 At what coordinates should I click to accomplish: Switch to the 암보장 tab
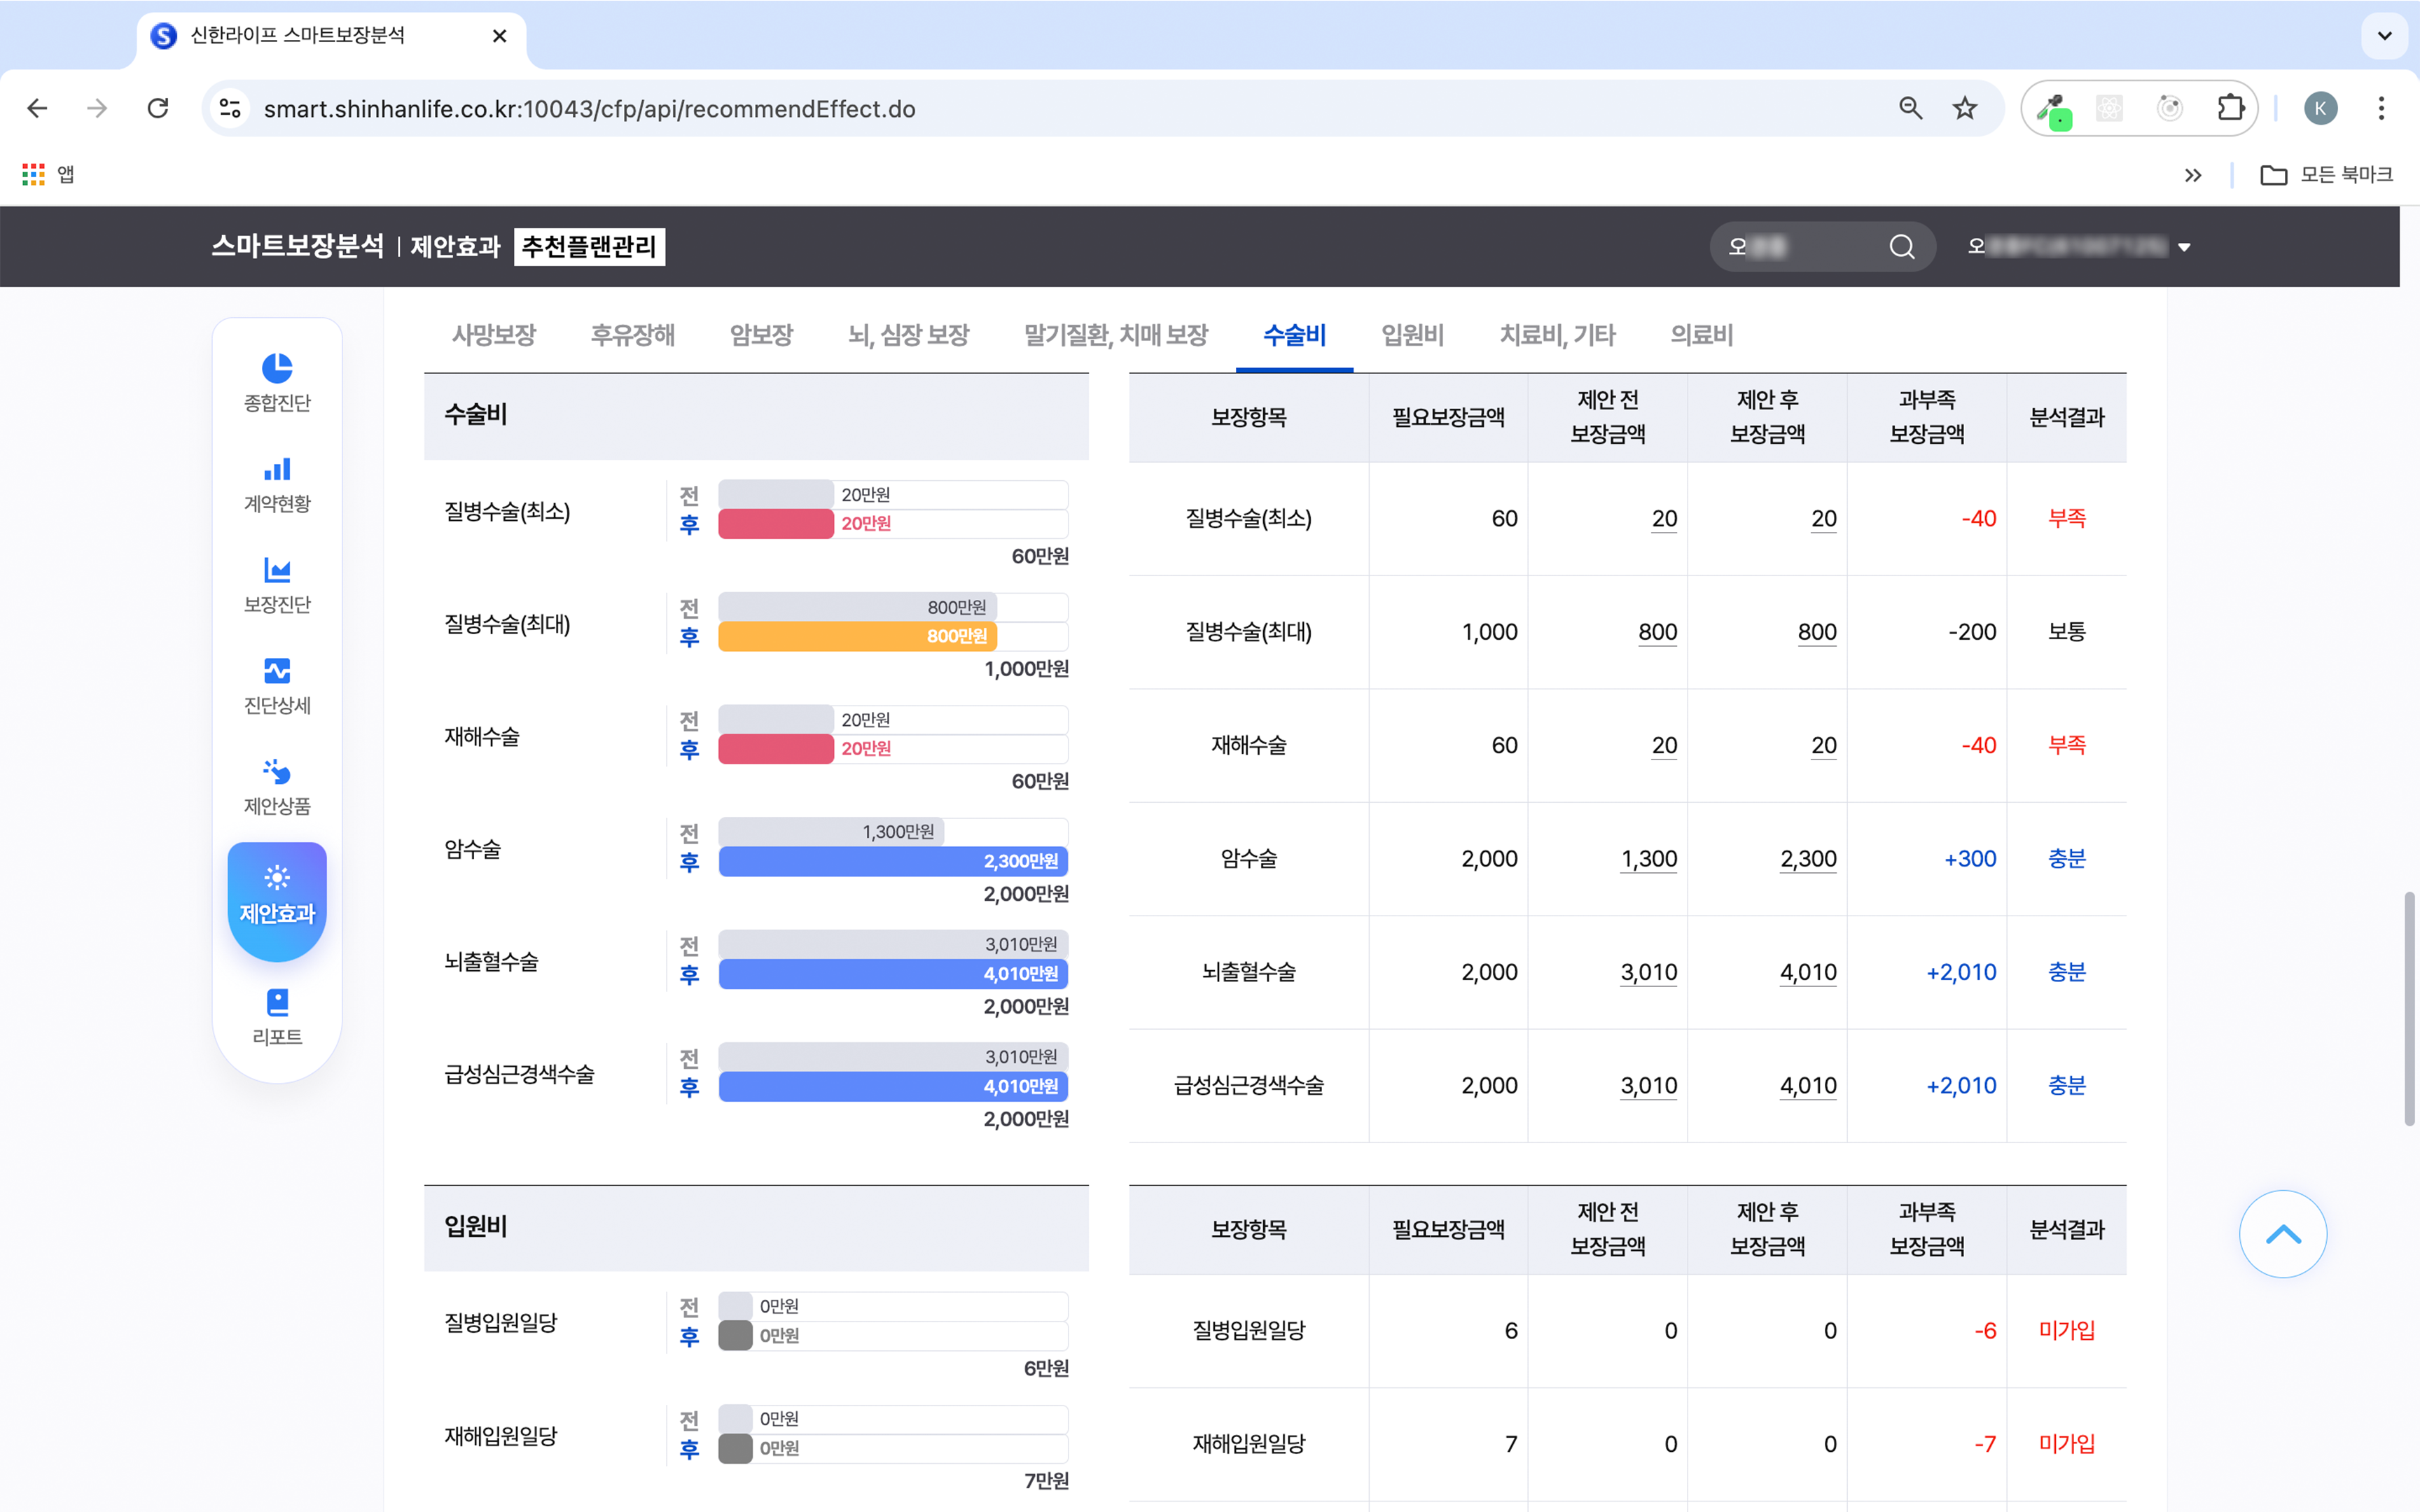(x=761, y=335)
